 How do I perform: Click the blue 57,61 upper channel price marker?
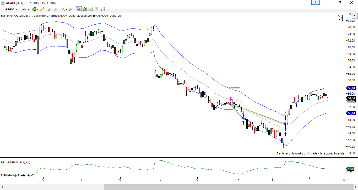tap(351, 88)
